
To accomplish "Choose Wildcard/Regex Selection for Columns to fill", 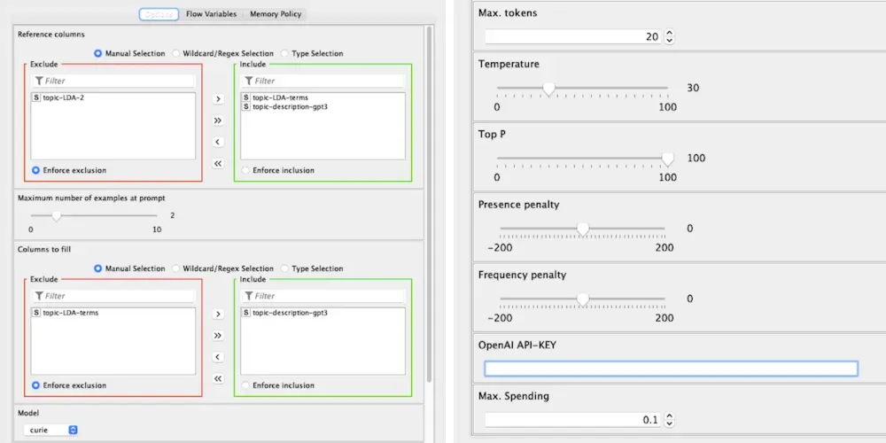I will 223,269.
